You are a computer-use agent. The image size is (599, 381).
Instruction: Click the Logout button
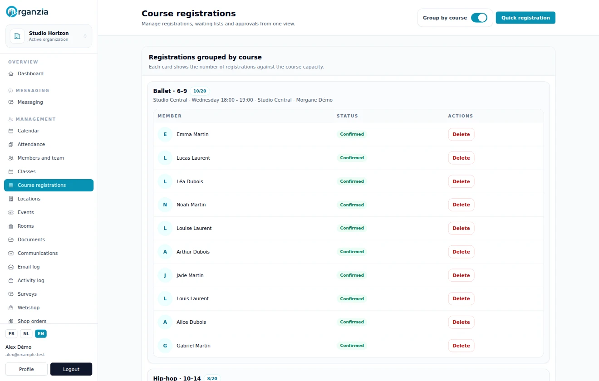pyautogui.click(x=71, y=369)
